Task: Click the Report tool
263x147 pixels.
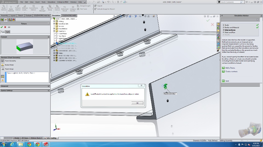Action: click(x=98, y=6)
